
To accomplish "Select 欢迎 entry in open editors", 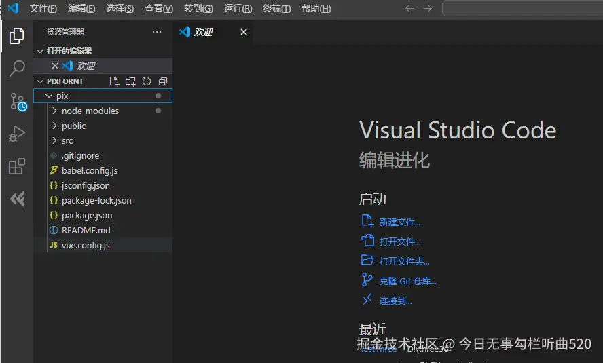I will click(103, 66).
